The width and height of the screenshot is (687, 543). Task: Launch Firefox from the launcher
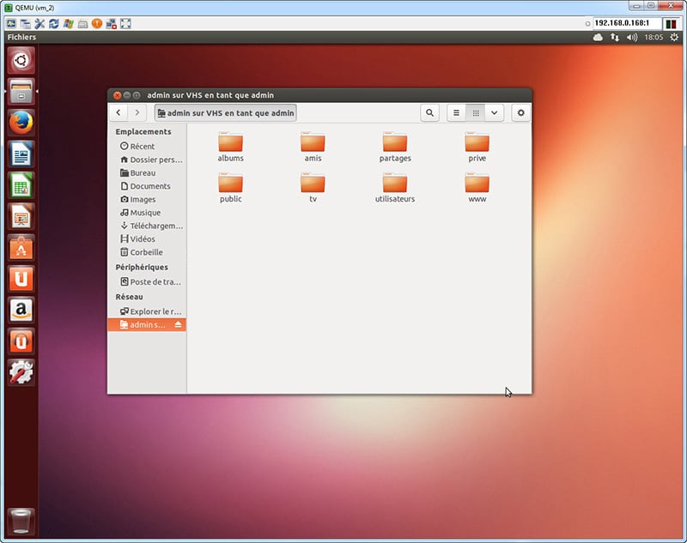click(21, 123)
